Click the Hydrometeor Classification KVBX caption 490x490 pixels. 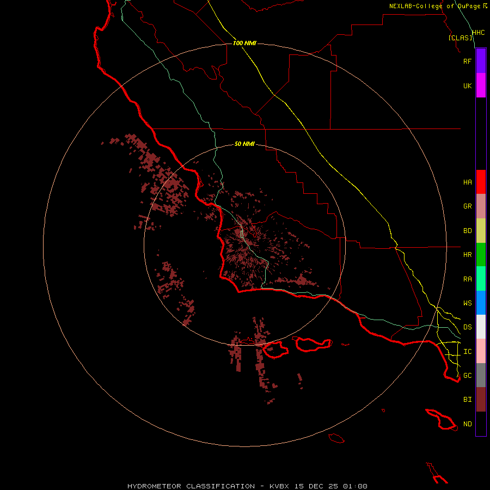click(x=247, y=486)
